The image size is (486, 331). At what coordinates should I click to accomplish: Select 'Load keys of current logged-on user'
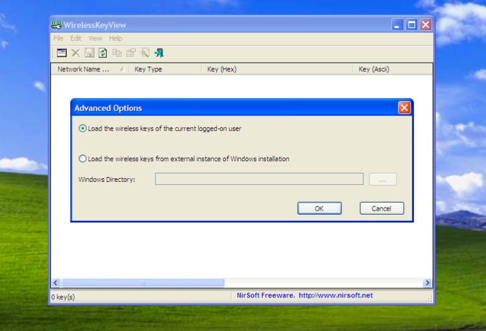pyautogui.click(x=83, y=128)
